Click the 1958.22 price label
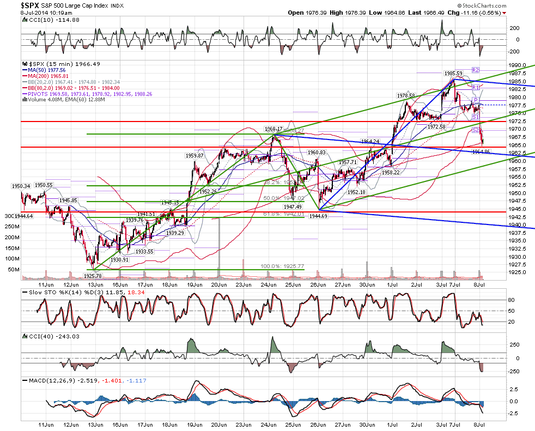This screenshot has width=535, height=431. [391, 172]
